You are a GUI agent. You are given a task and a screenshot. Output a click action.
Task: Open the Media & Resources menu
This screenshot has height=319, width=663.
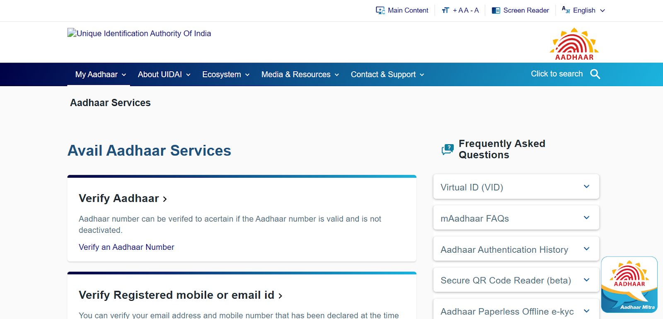[x=300, y=75]
